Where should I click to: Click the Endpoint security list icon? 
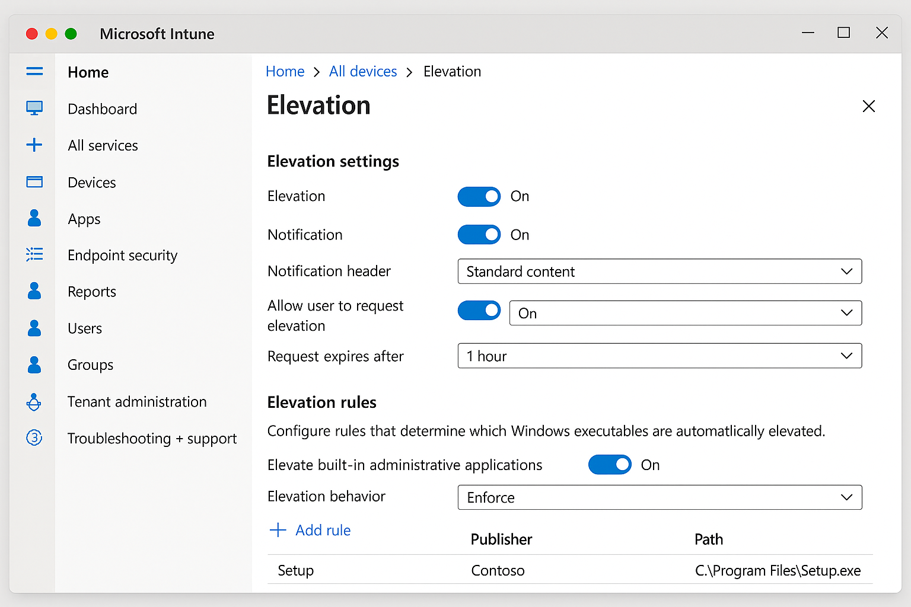coord(34,254)
